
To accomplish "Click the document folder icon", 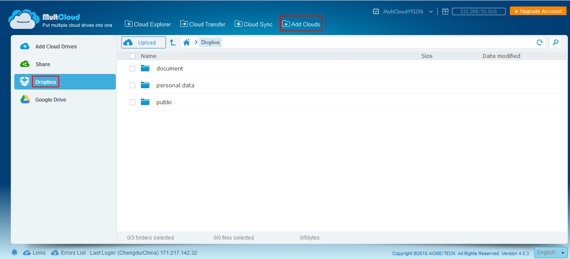I will click(145, 68).
